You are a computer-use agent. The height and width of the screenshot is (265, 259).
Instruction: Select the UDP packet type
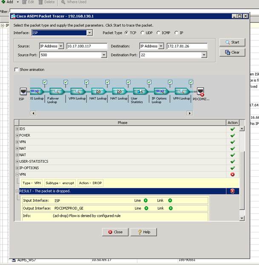coord(142,33)
